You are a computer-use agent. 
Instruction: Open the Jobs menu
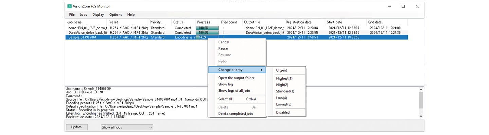(x=83, y=15)
